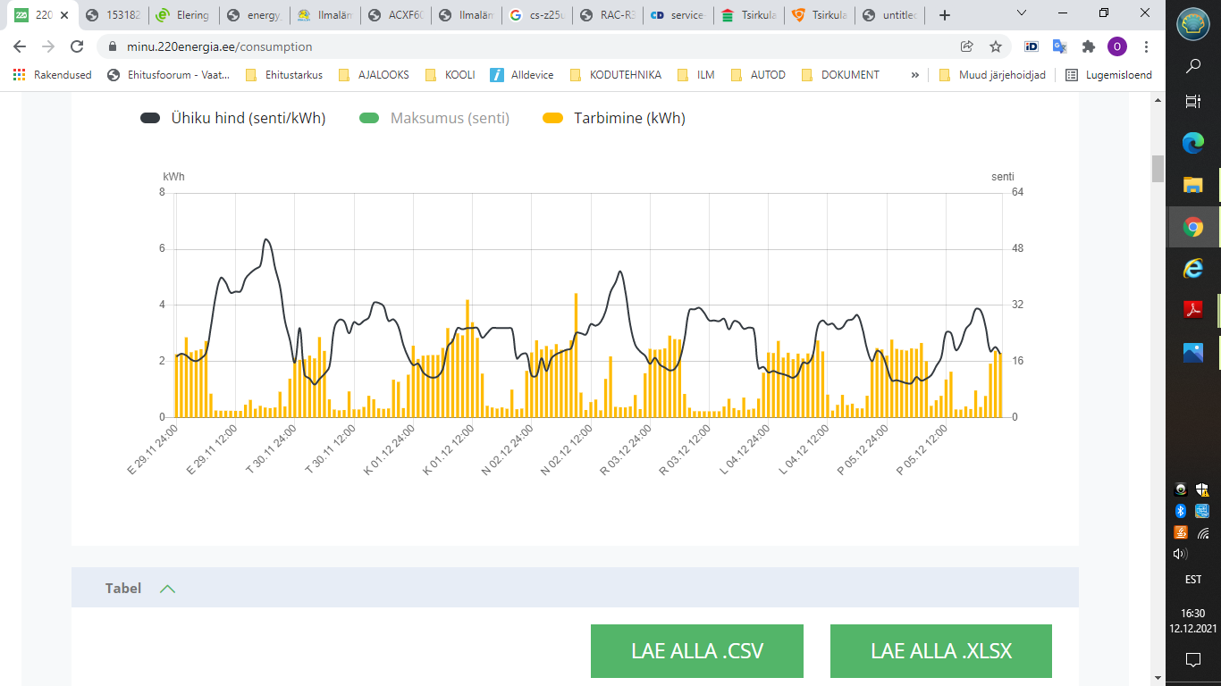
Task: Open the Google Translate extension
Action: (x=1059, y=46)
